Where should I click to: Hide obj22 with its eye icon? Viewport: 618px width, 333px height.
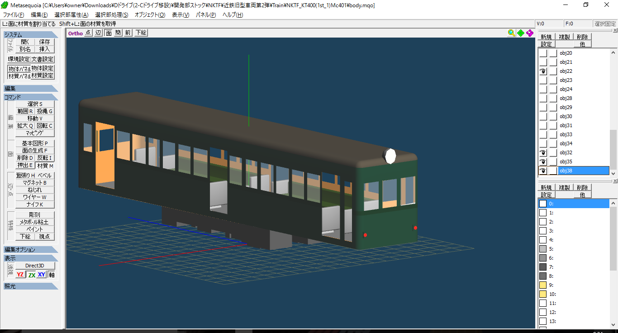click(x=543, y=71)
